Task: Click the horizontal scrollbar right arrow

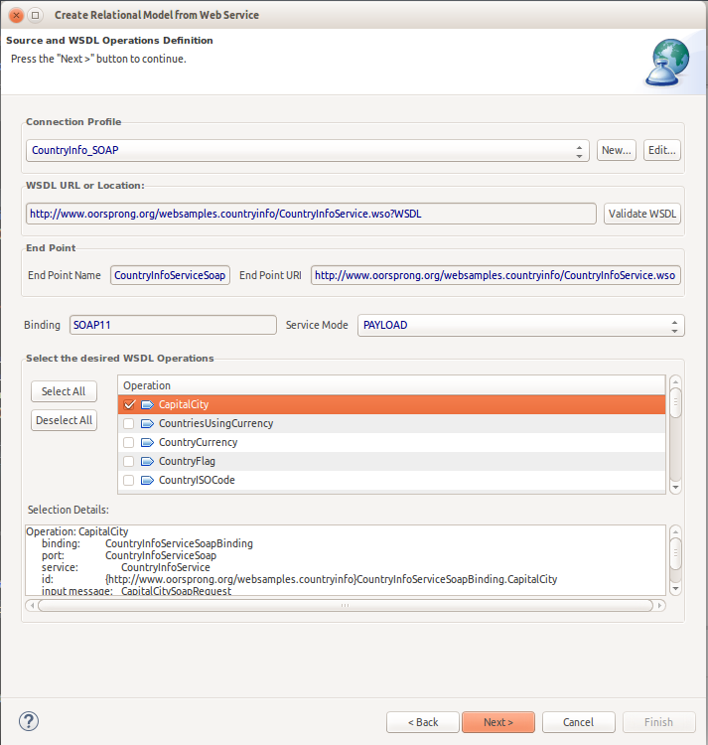Action: (660, 605)
